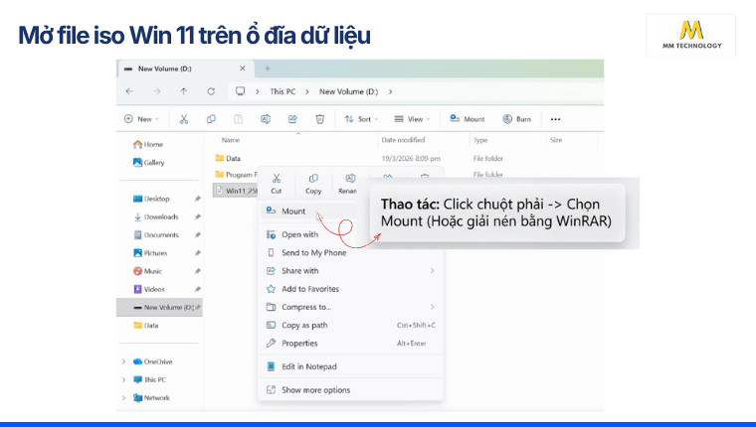This screenshot has height=427, width=756.
Task: Click This PC in the address bar
Action: tap(283, 91)
